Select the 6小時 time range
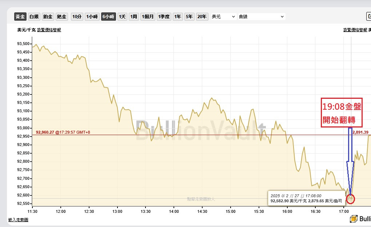This screenshot has width=371, height=227. point(108,17)
